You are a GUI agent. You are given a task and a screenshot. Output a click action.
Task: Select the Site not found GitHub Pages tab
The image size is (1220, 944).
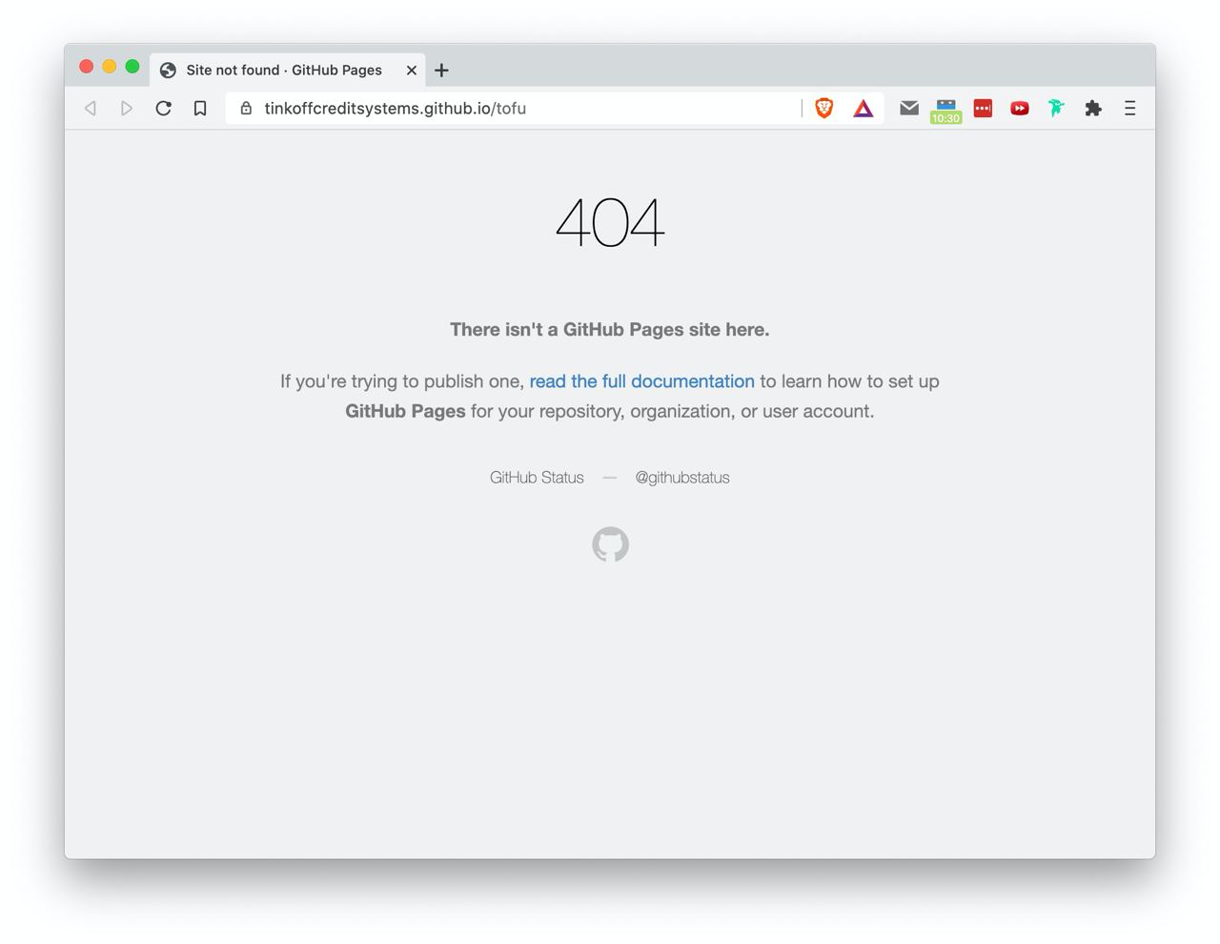289,71
